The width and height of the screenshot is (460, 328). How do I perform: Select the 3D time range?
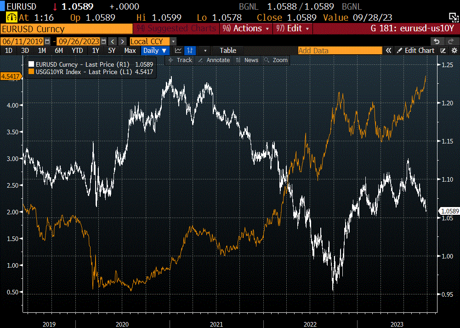click(25, 51)
